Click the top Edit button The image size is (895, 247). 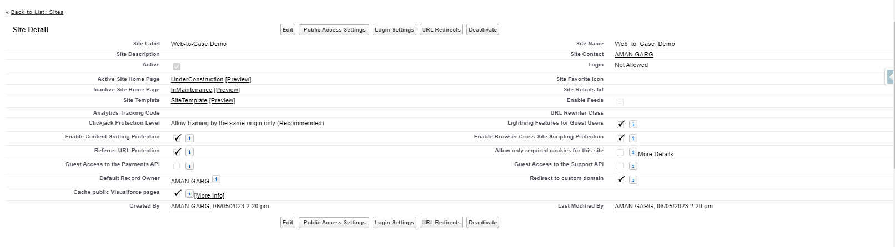point(288,30)
